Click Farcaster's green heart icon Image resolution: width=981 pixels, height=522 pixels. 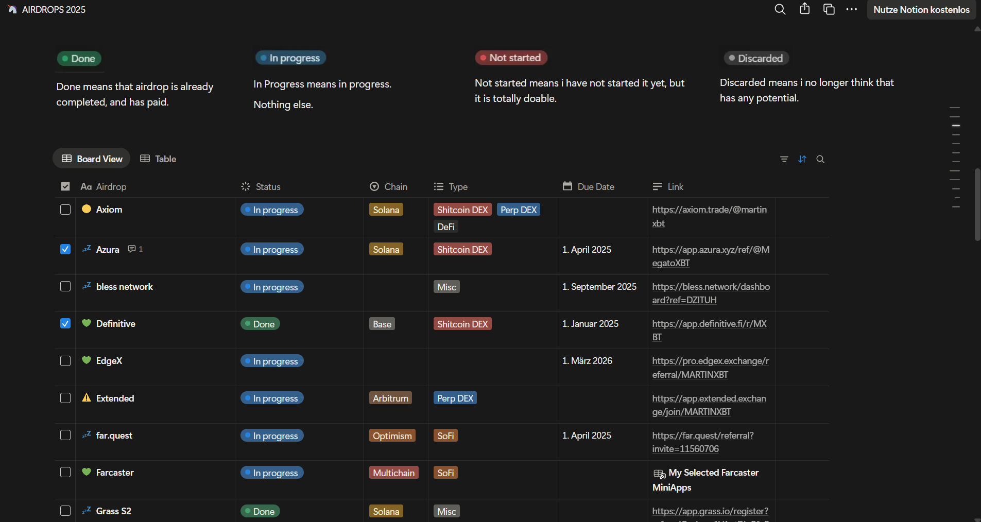87,472
